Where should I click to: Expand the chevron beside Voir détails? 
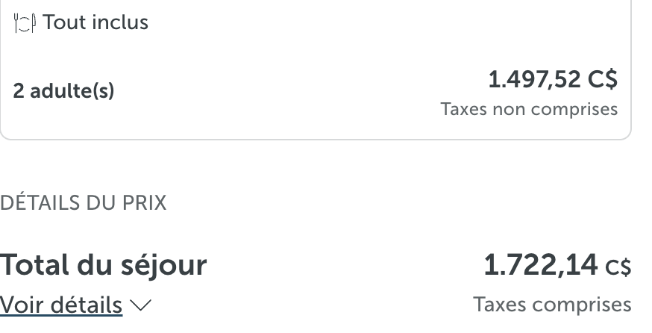[x=141, y=305]
